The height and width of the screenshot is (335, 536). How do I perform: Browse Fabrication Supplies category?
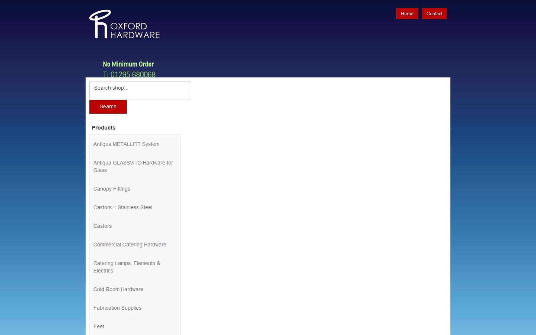click(117, 308)
